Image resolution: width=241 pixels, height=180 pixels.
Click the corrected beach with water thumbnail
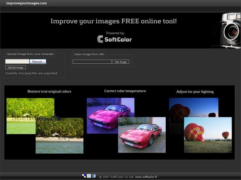[59, 136]
